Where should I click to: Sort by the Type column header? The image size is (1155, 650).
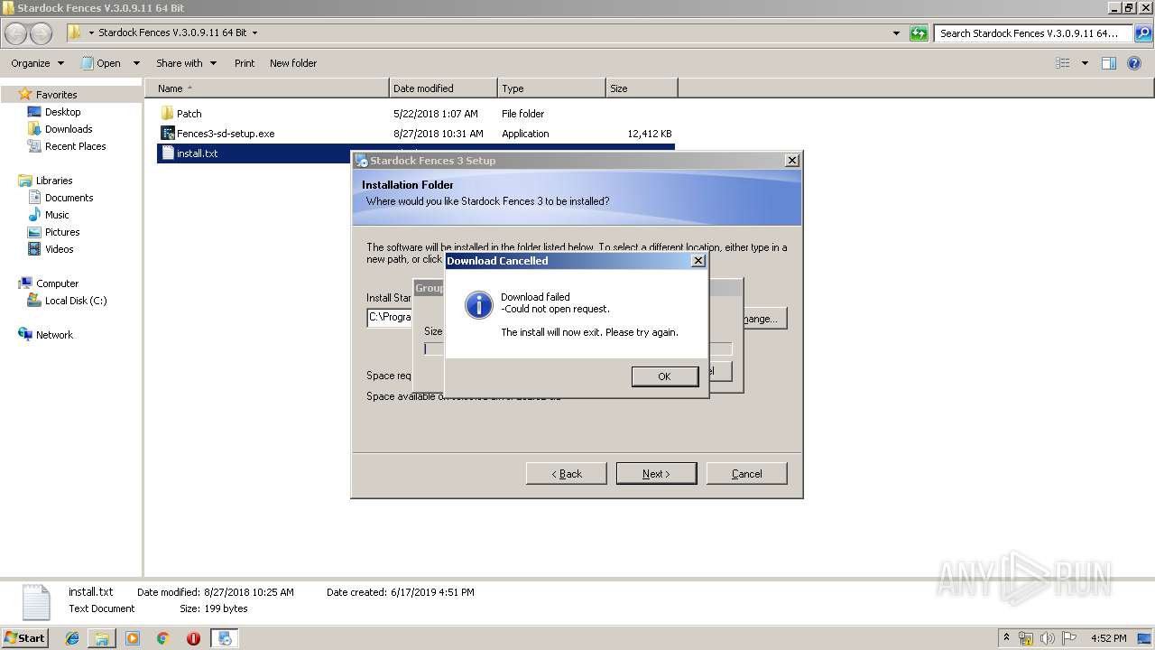click(551, 88)
